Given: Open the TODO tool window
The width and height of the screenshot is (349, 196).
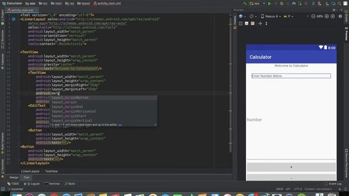Looking at the screenshot, I should tap(13, 184).
